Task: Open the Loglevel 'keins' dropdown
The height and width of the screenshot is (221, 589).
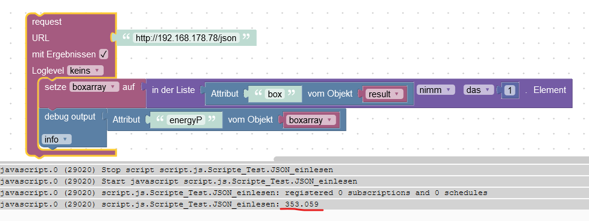Action: [85, 70]
